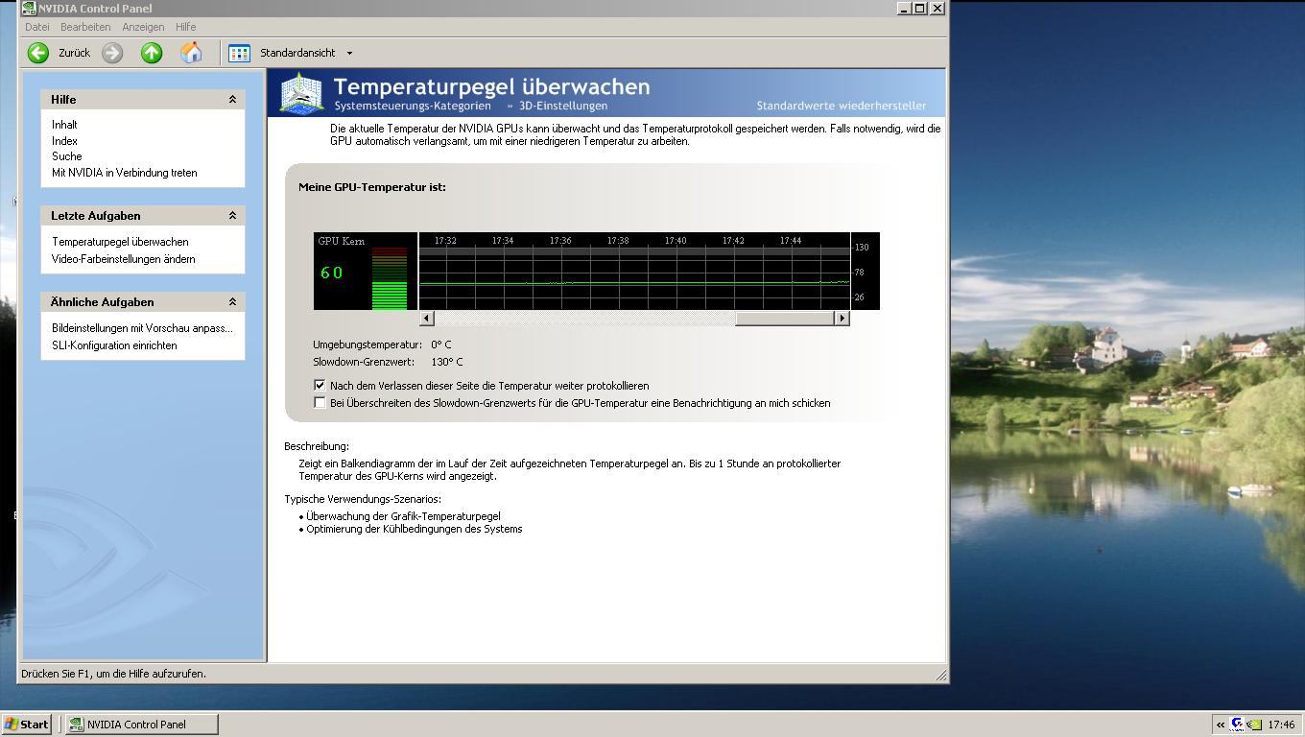Click the 17:32 time marker on graph
The width and height of the screenshot is (1305, 737).
tap(445, 241)
